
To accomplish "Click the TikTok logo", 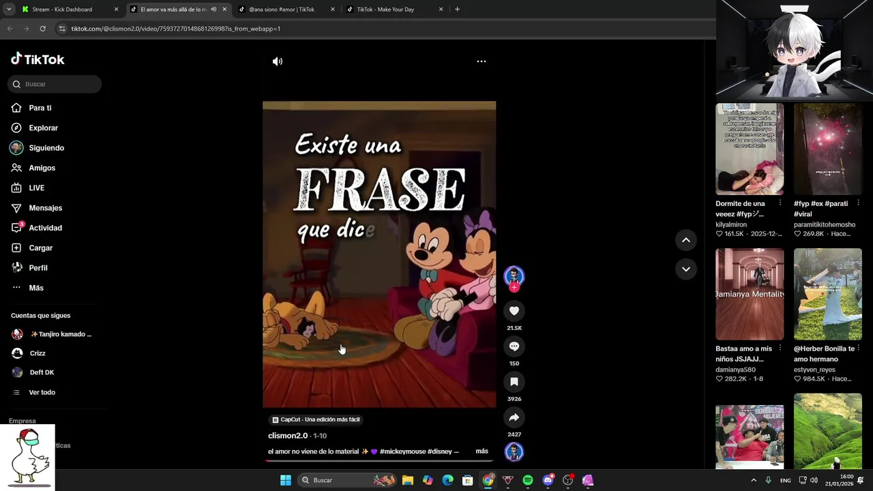I will coord(38,59).
